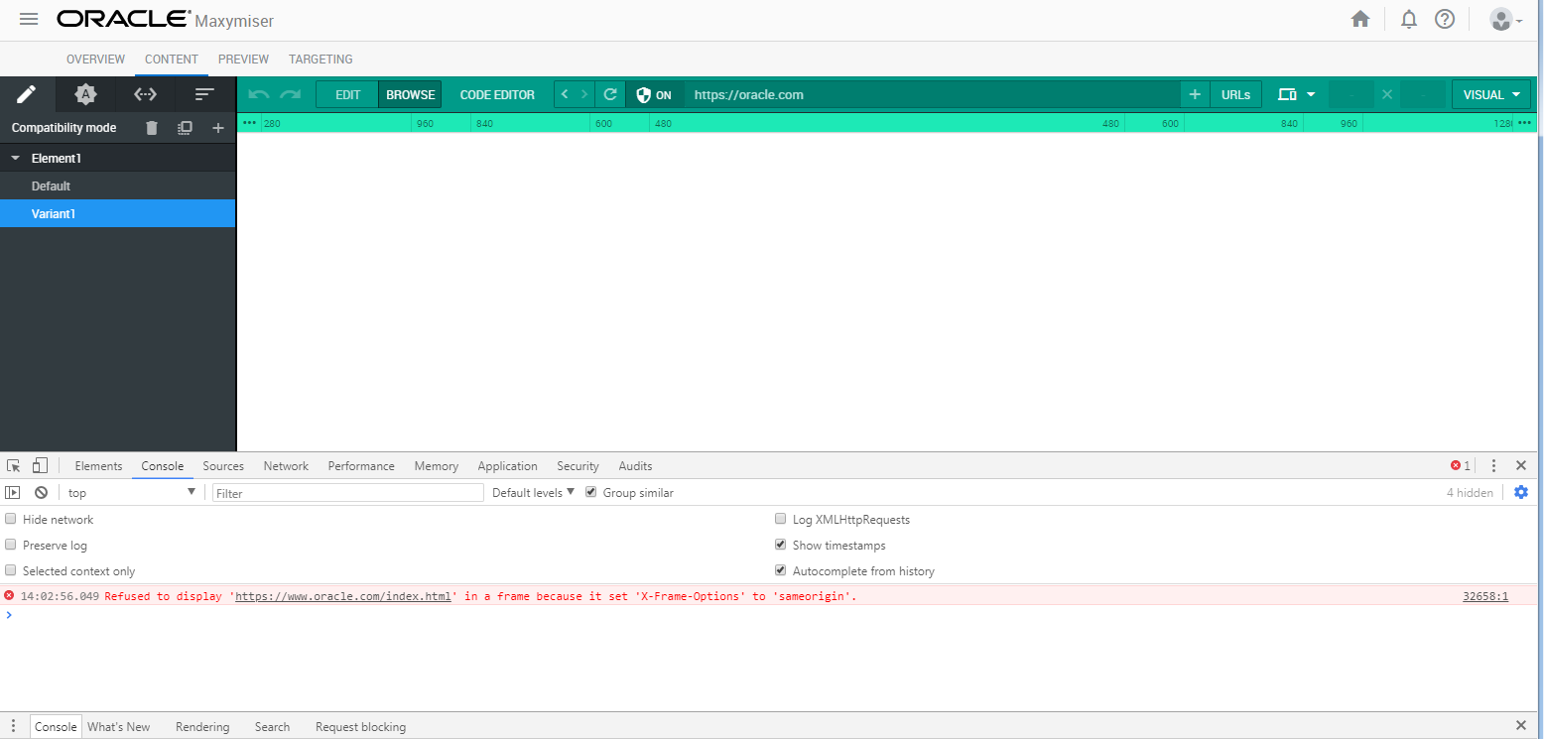Check the Hide network checkbox

11,519
